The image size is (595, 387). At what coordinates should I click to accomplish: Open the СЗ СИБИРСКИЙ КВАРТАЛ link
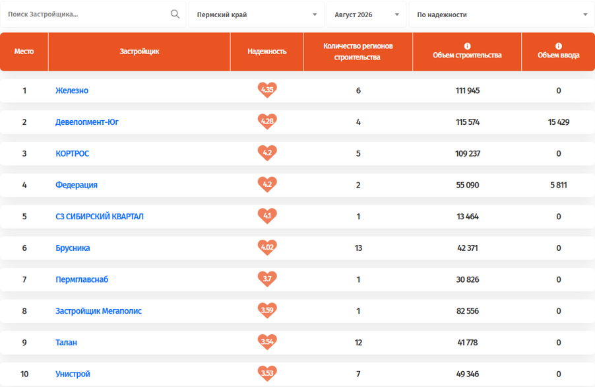pos(100,217)
